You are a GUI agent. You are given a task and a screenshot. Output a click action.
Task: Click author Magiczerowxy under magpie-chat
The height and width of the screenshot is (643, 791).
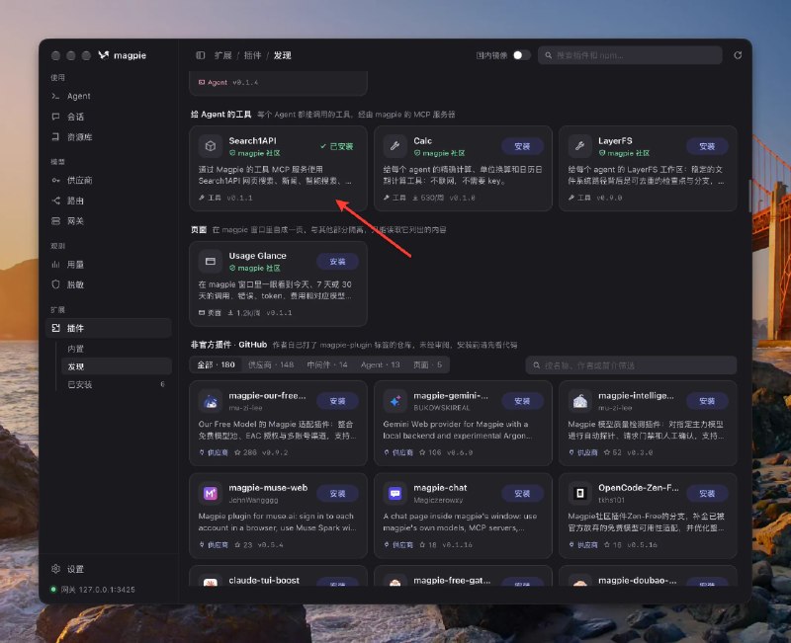click(438, 500)
